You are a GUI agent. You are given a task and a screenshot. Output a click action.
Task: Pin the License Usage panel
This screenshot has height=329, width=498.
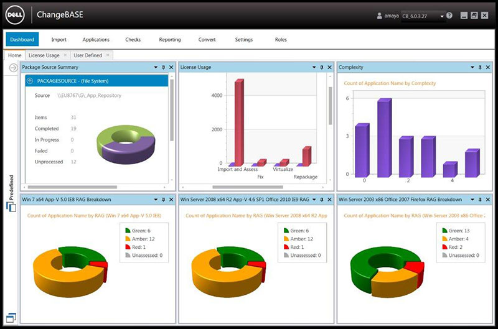pos(321,67)
